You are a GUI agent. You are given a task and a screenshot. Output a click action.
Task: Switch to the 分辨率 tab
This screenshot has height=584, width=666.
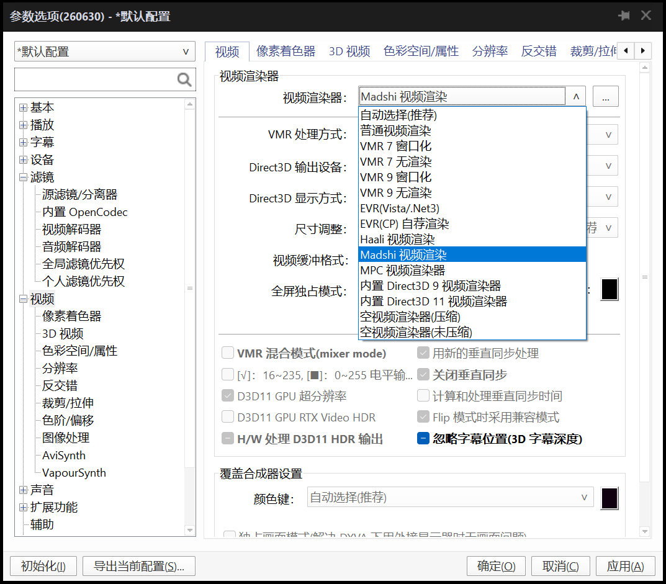(490, 52)
